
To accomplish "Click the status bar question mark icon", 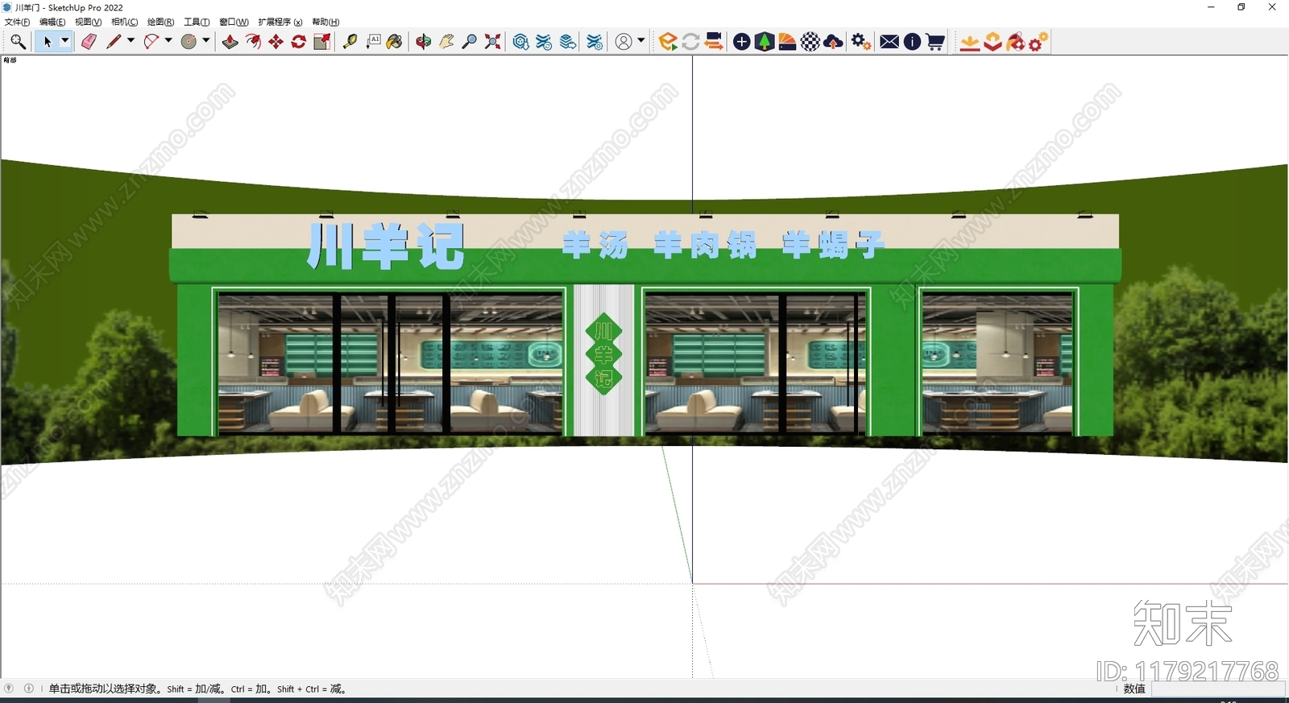I will 9,689.
